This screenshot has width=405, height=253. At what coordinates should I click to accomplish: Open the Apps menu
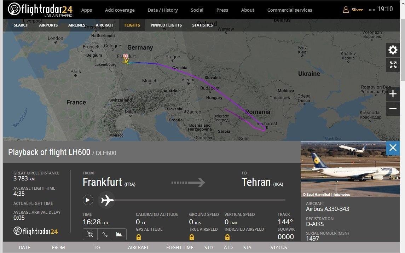tap(87, 10)
